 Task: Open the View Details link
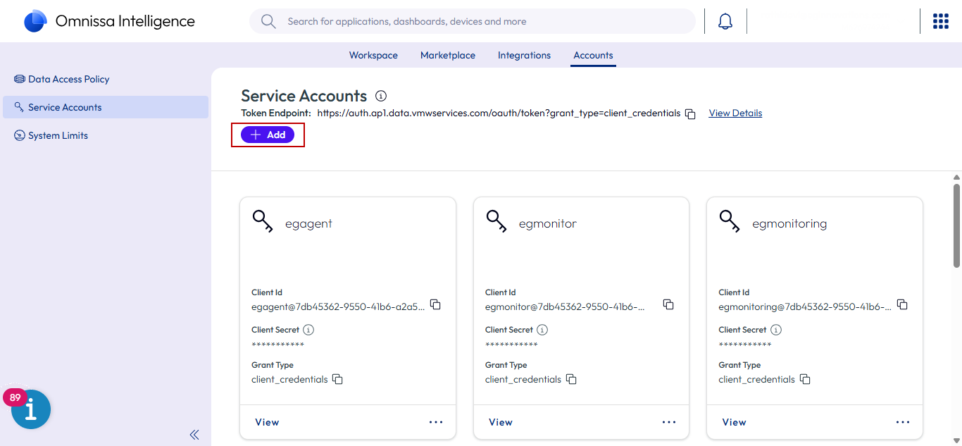735,113
